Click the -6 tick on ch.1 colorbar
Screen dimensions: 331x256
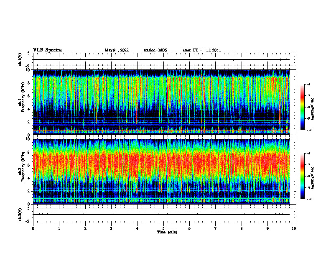point(308,84)
